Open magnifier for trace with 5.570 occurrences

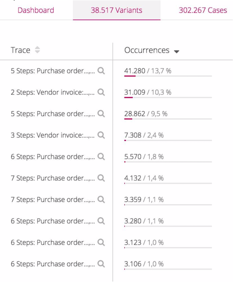[x=101, y=157]
